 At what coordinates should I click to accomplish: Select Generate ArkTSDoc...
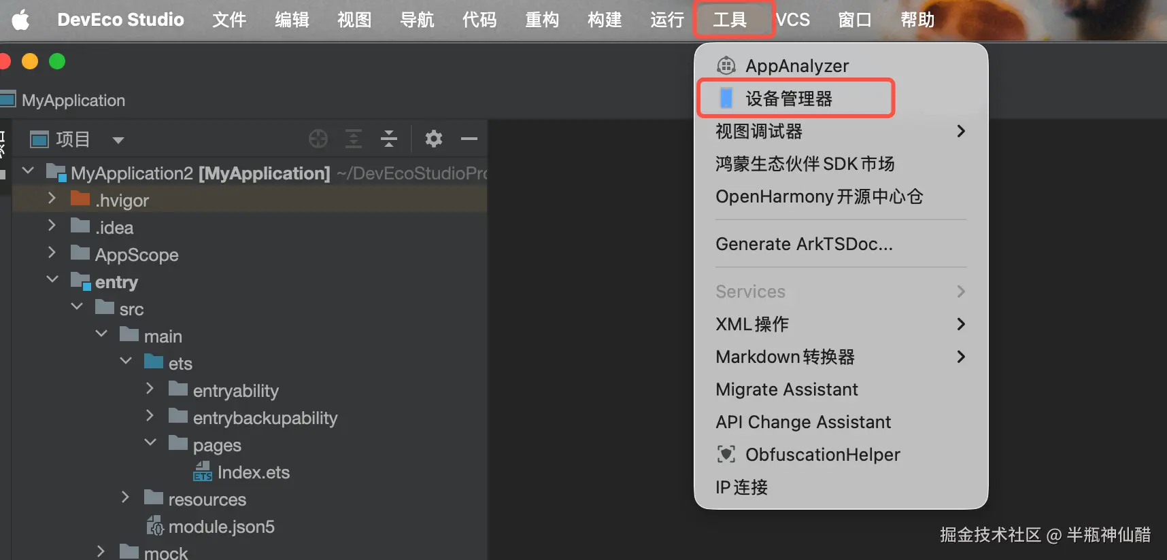(841, 244)
